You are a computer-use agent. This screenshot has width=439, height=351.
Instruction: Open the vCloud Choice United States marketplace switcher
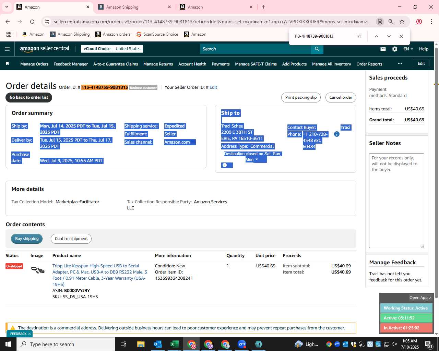[x=112, y=49]
